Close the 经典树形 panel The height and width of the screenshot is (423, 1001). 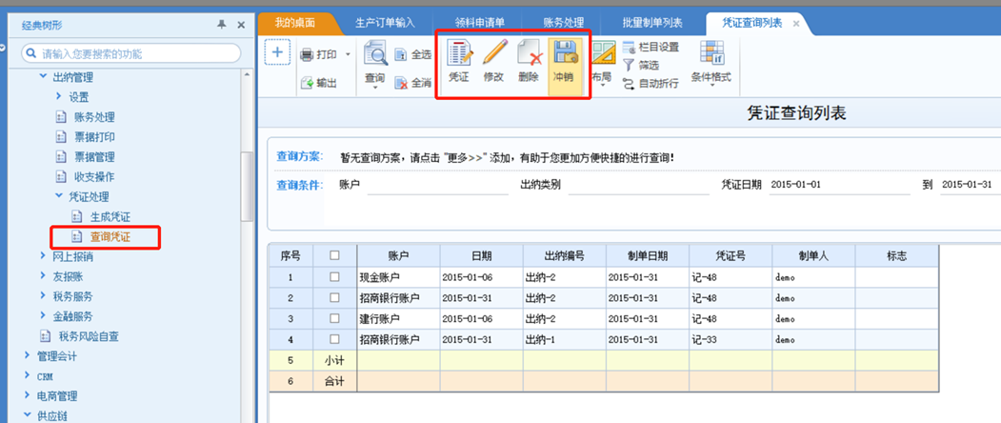tap(241, 25)
